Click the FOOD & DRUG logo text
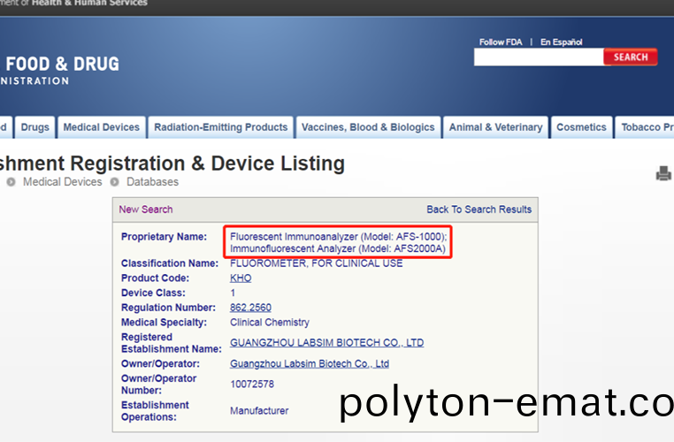 tap(62, 64)
